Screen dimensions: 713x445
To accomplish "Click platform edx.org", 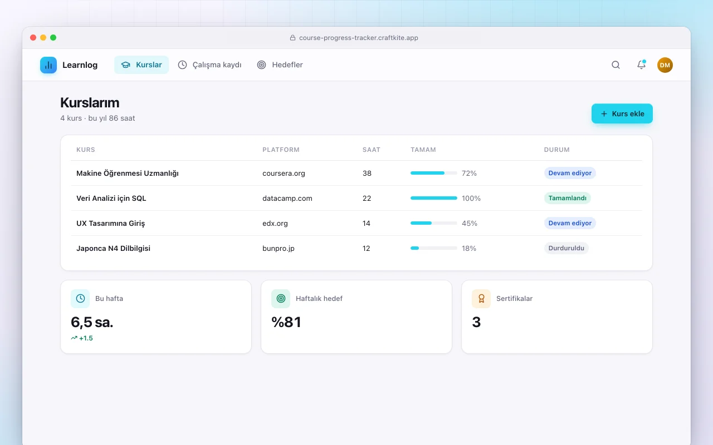I will [x=275, y=223].
